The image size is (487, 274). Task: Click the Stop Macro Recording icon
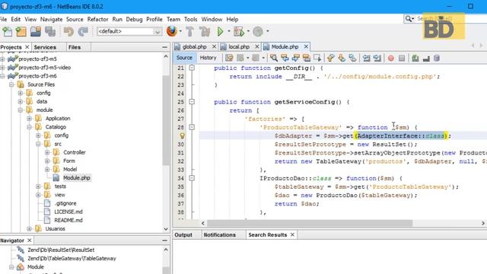[402, 58]
